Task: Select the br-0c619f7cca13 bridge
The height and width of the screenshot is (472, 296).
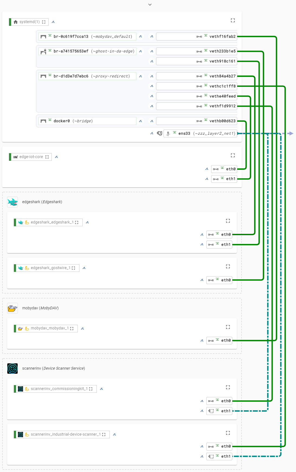Action: point(87,37)
